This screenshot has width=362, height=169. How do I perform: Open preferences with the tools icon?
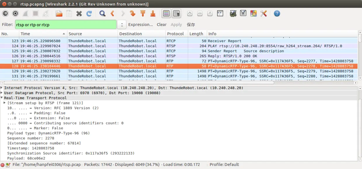264,13
